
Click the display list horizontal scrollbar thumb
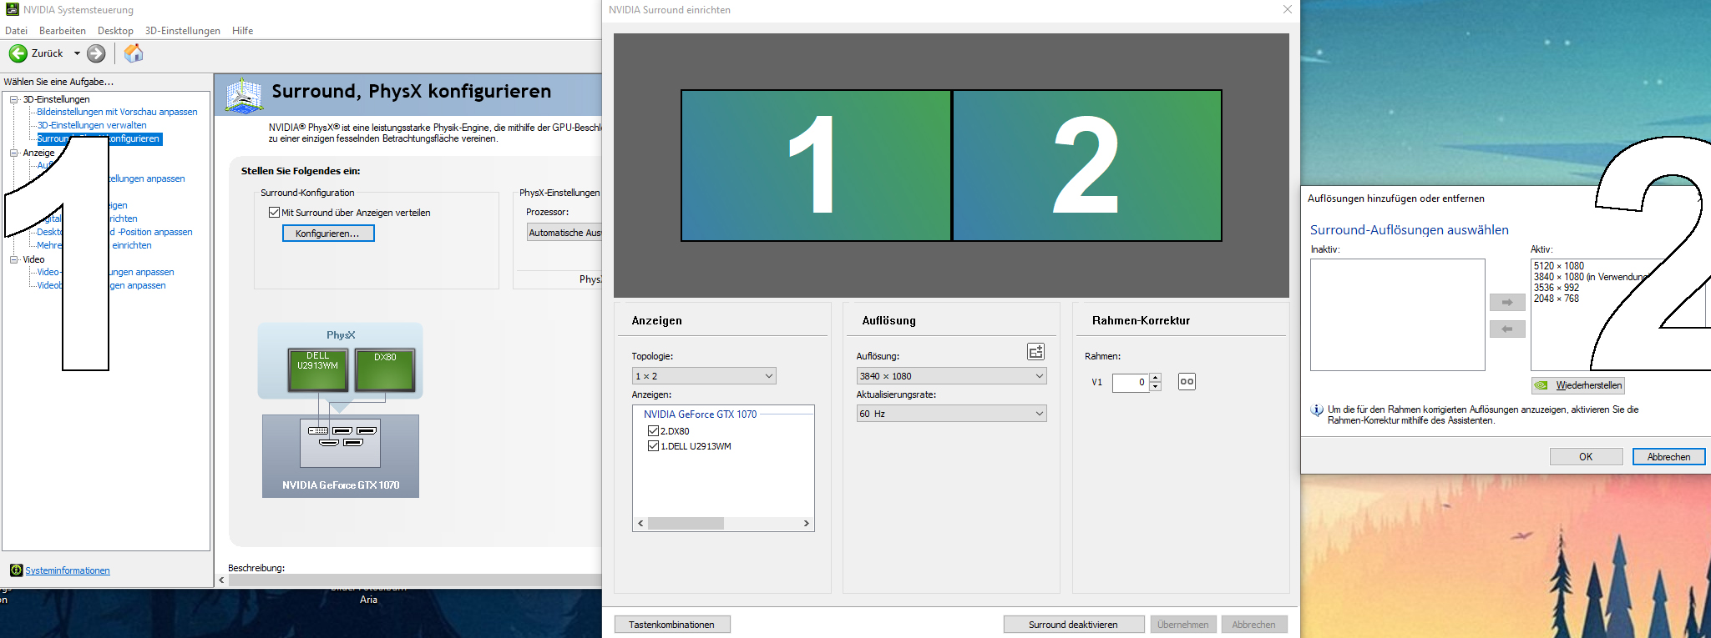pos(686,524)
